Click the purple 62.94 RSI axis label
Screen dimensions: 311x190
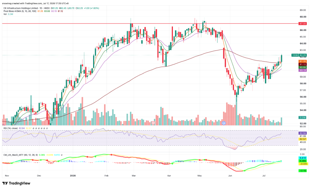(302, 133)
